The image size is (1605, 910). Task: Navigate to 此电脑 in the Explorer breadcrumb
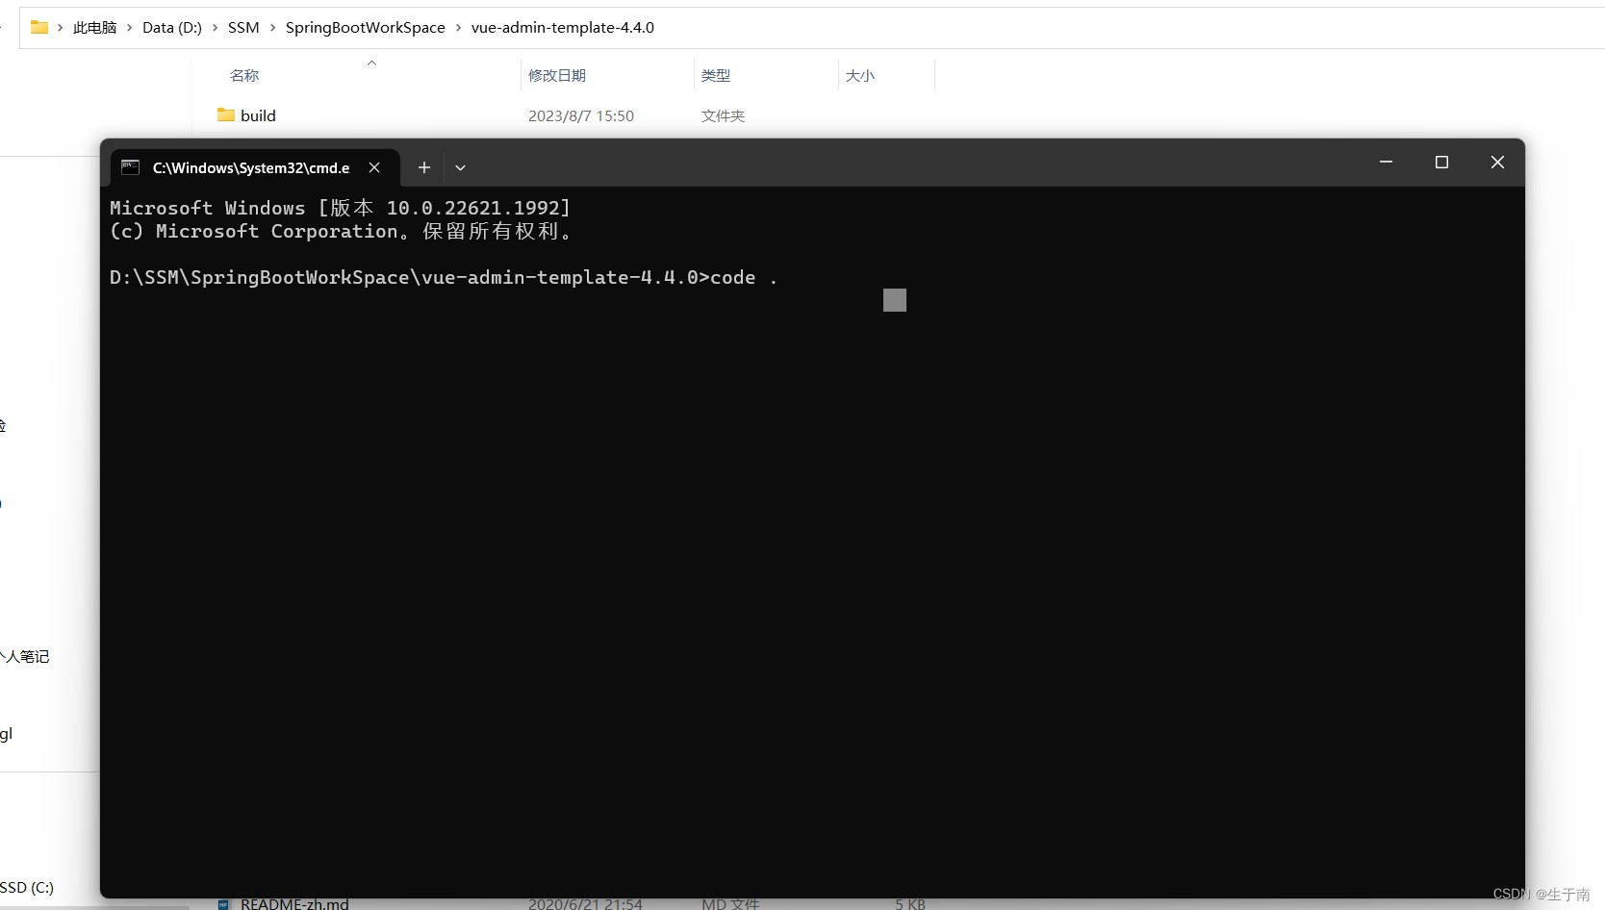pyautogui.click(x=94, y=27)
